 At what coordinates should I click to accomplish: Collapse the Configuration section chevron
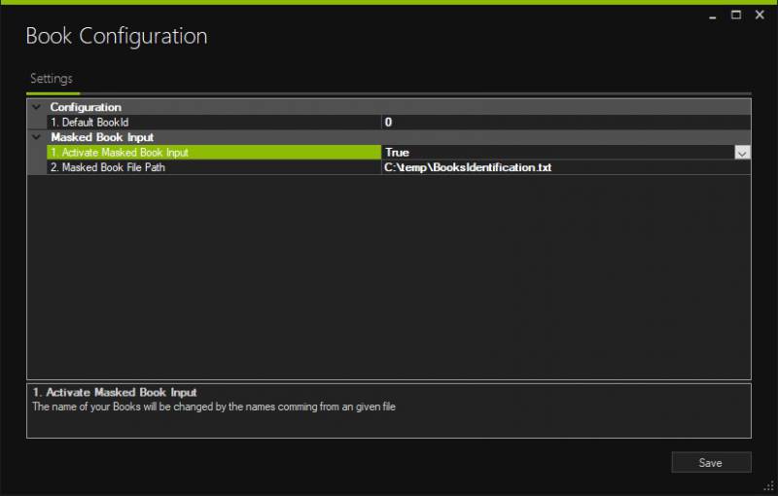(36, 107)
